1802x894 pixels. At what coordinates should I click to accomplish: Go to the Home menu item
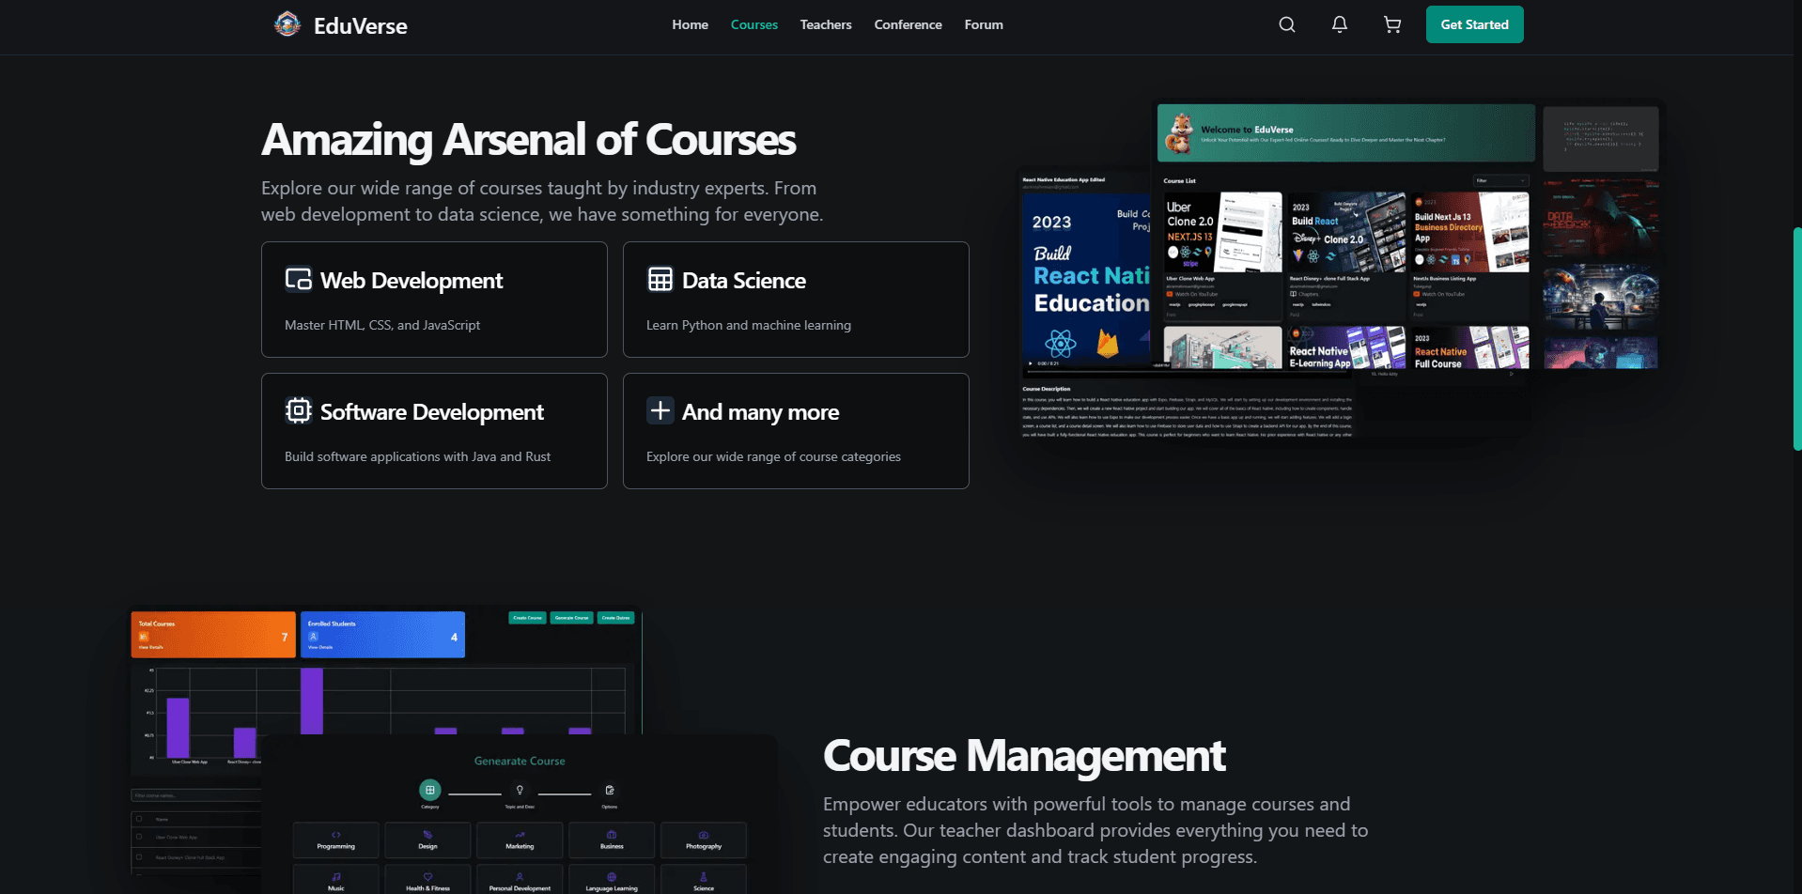[x=690, y=24]
